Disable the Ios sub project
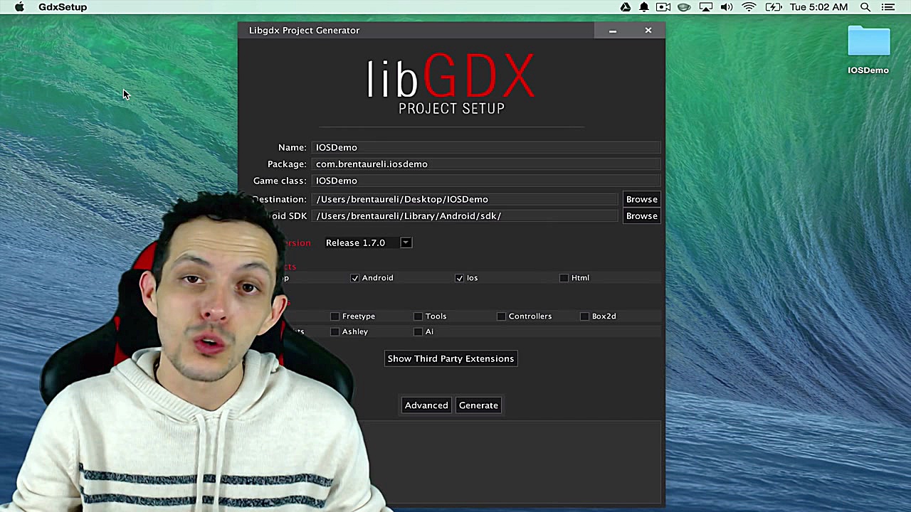Screen dimensions: 911x512 tap(459, 277)
